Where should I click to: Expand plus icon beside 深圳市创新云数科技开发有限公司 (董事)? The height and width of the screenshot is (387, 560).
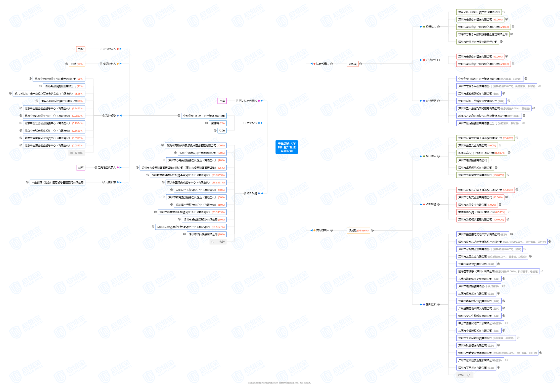509,101
